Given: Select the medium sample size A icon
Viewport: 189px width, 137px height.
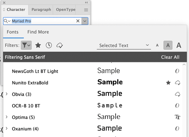Looking at the screenshot, I should tap(168, 45).
